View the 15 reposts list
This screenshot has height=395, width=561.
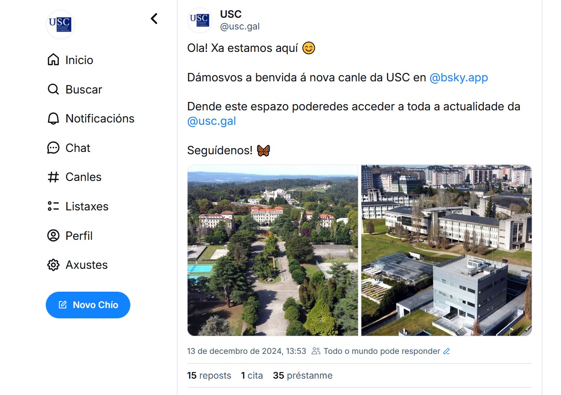[x=209, y=375]
